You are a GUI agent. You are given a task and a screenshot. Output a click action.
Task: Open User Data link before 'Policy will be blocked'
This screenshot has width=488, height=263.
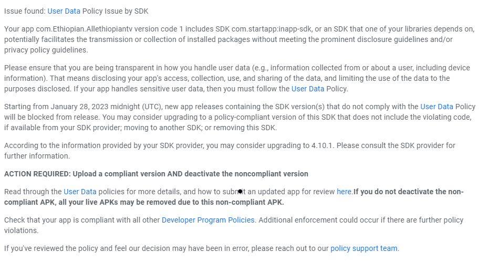[437, 107]
